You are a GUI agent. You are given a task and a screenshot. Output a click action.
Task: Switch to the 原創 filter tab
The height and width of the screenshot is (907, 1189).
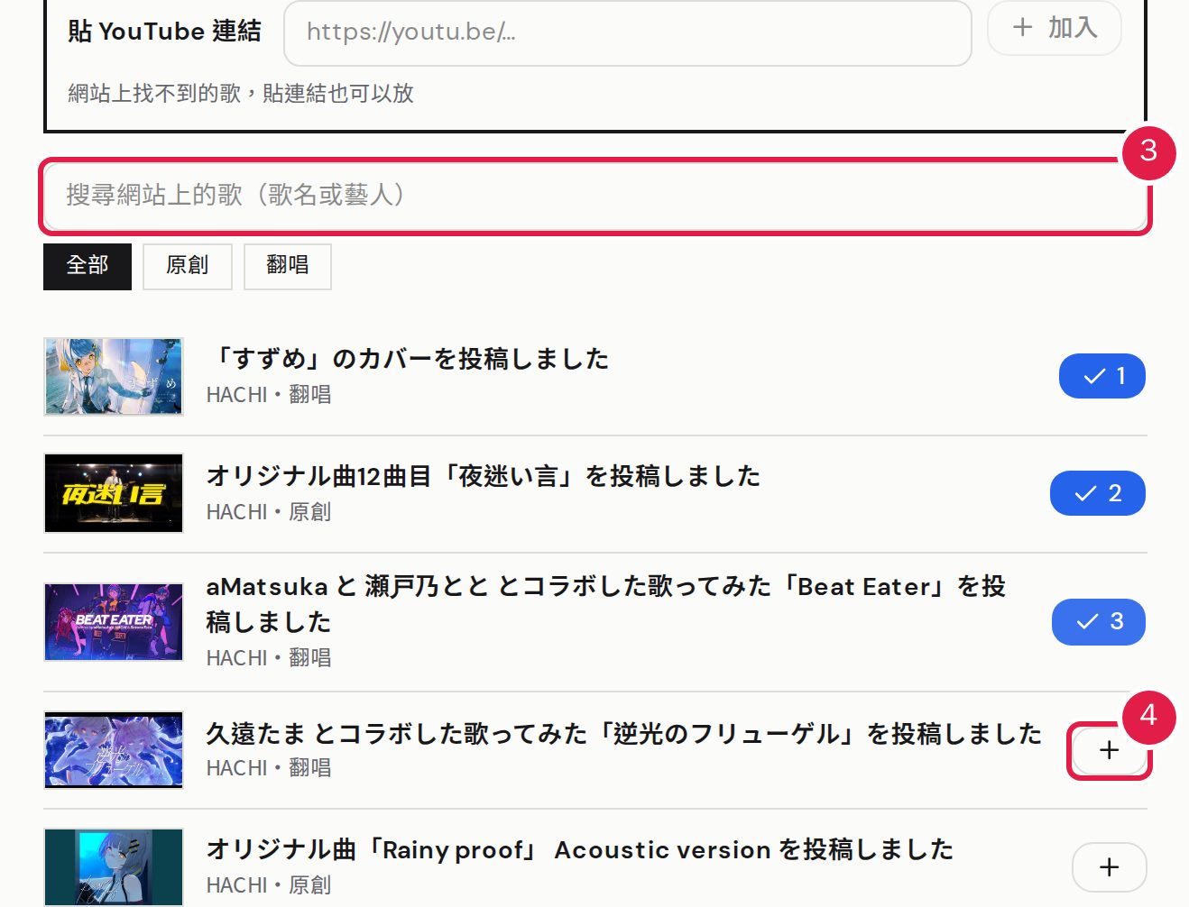click(x=188, y=266)
